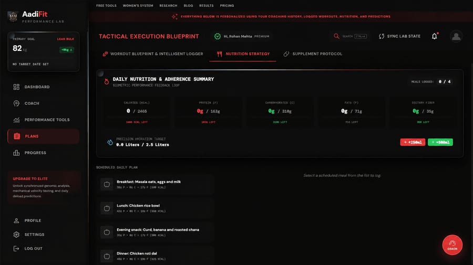The image size is (473, 265).
Task: Open the Coach sidebar icon
Action: click(16, 103)
